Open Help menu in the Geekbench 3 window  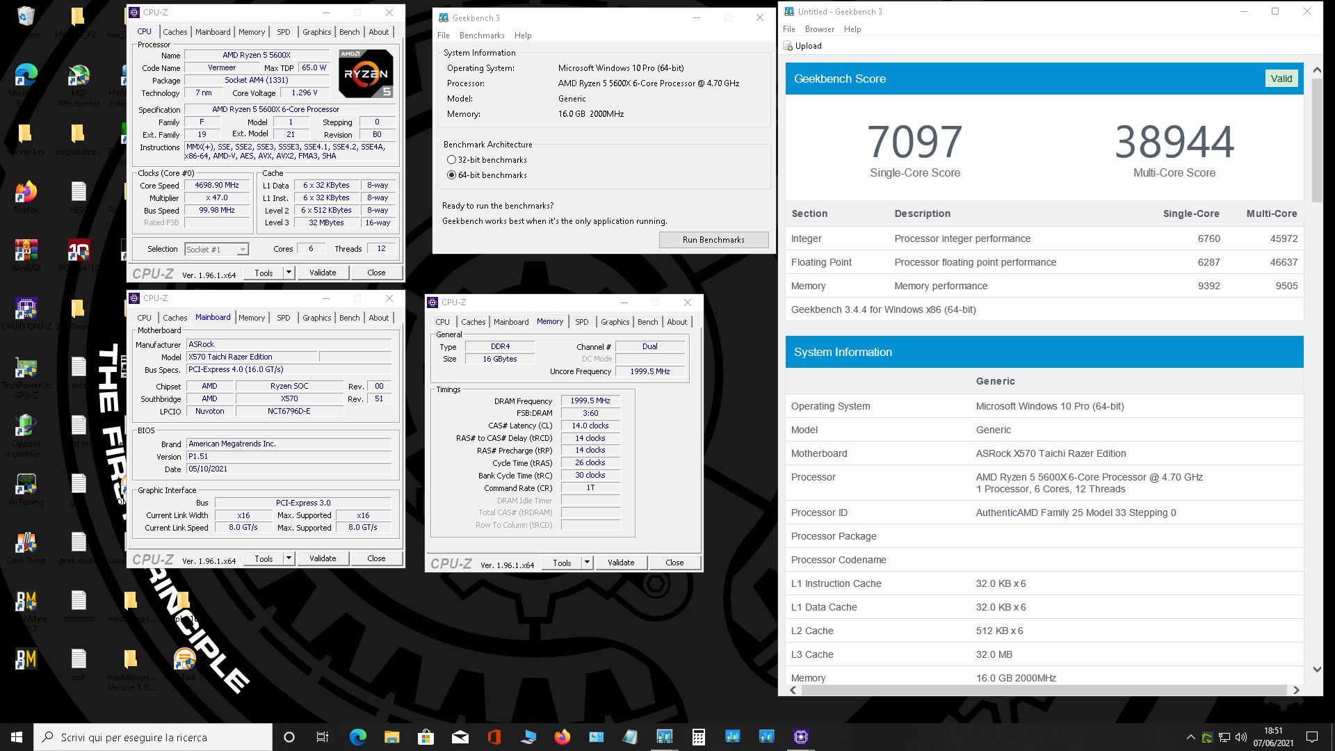click(x=523, y=35)
